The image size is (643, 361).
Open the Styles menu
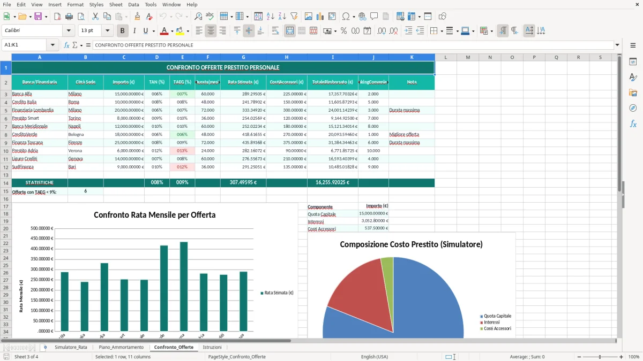pyautogui.click(x=96, y=4)
